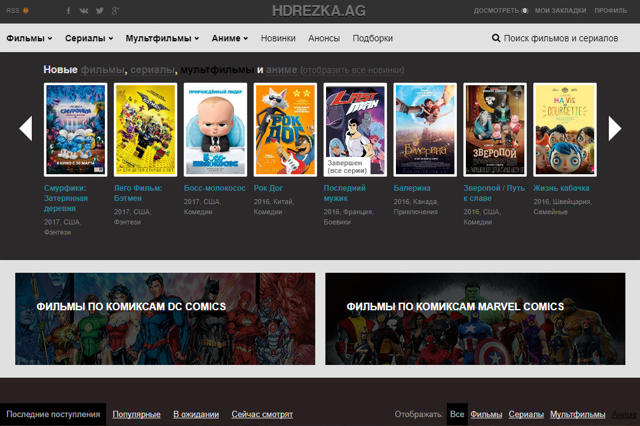This screenshot has width=640, height=426.
Task: Filter new items by мультфильмы
Action: click(217, 70)
